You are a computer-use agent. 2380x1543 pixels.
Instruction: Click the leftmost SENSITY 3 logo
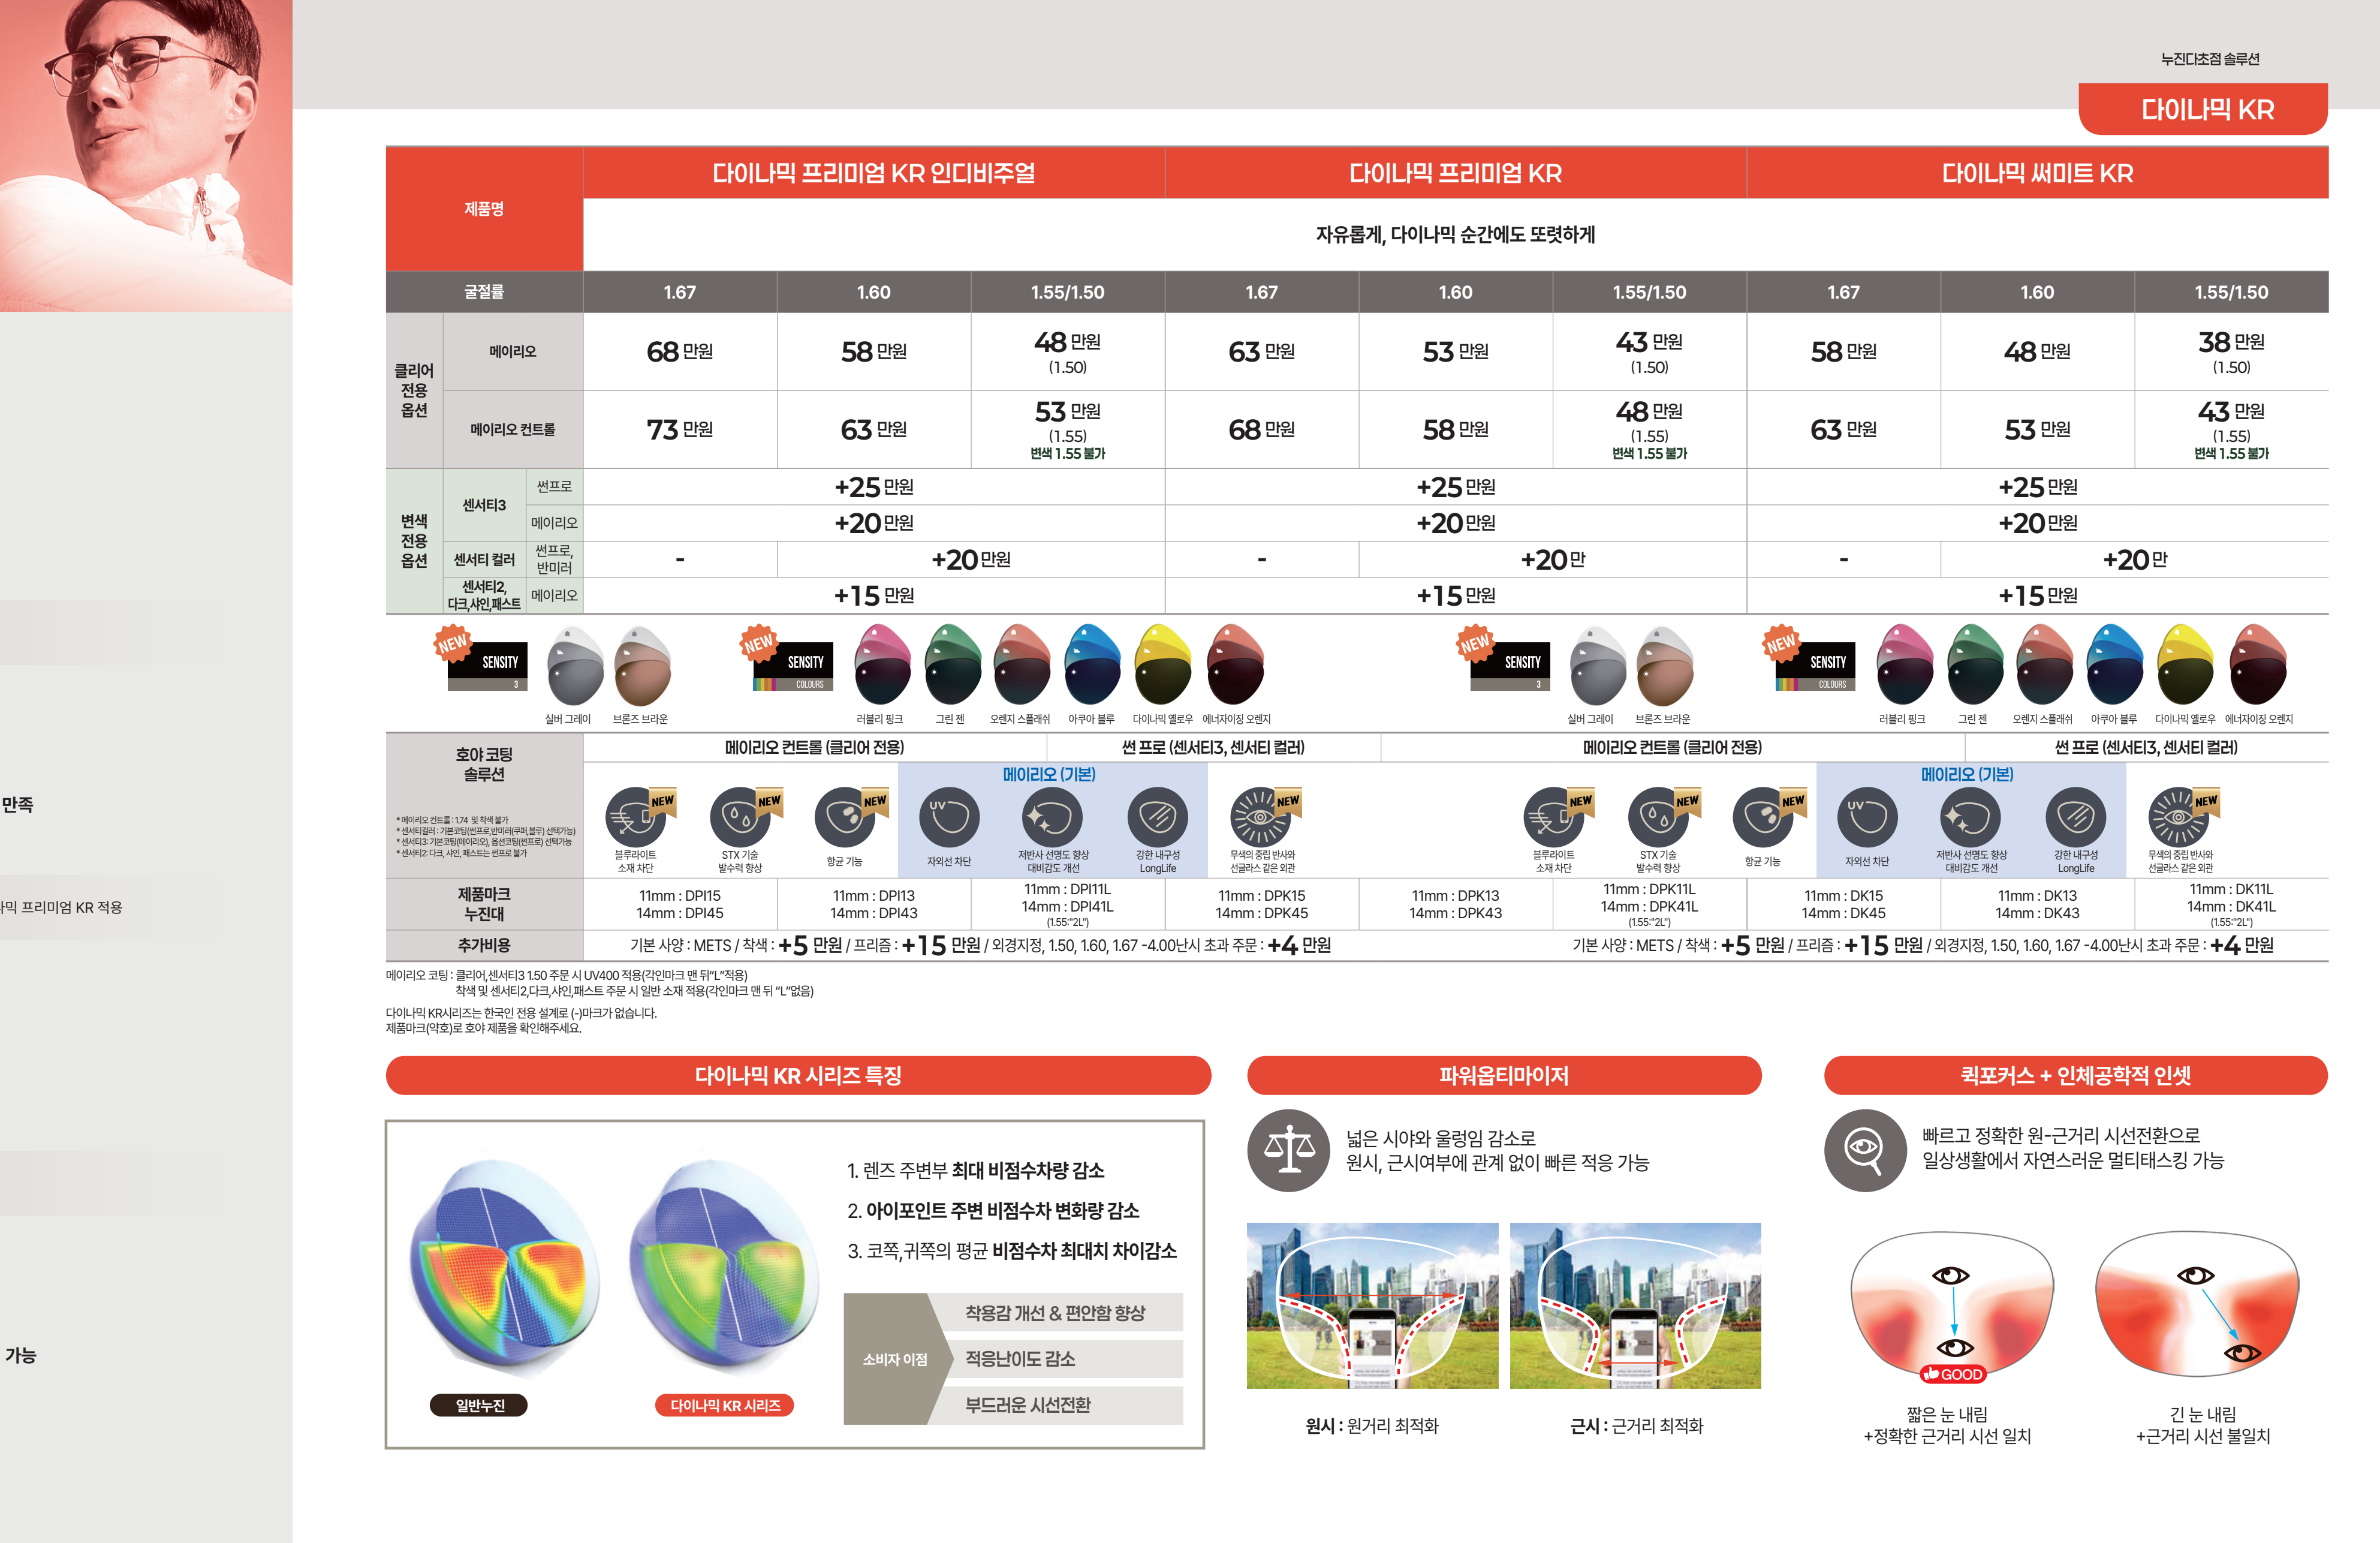pos(488,665)
